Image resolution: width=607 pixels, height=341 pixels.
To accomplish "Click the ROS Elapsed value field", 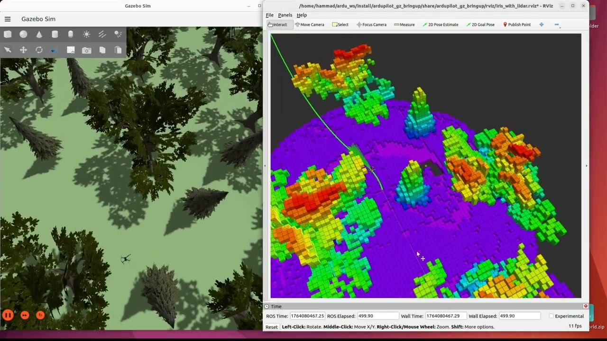I will click(378, 316).
